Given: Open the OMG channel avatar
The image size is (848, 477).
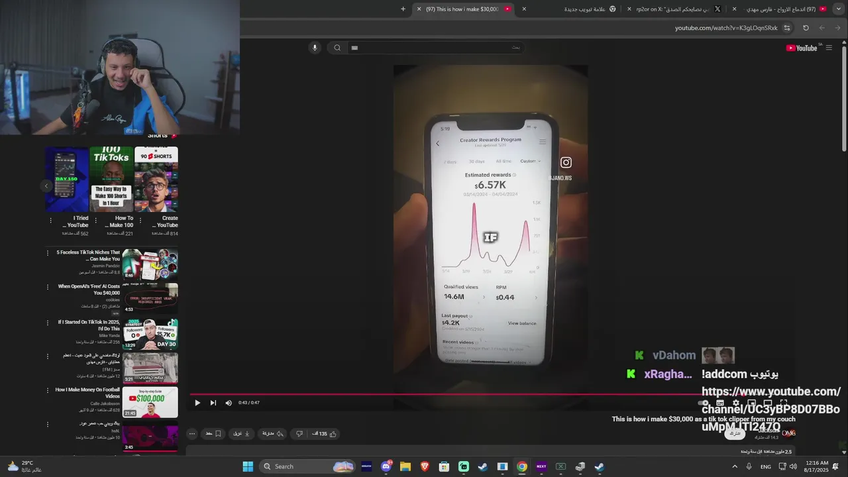Looking at the screenshot, I should pyautogui.click(x=788, y=433).
